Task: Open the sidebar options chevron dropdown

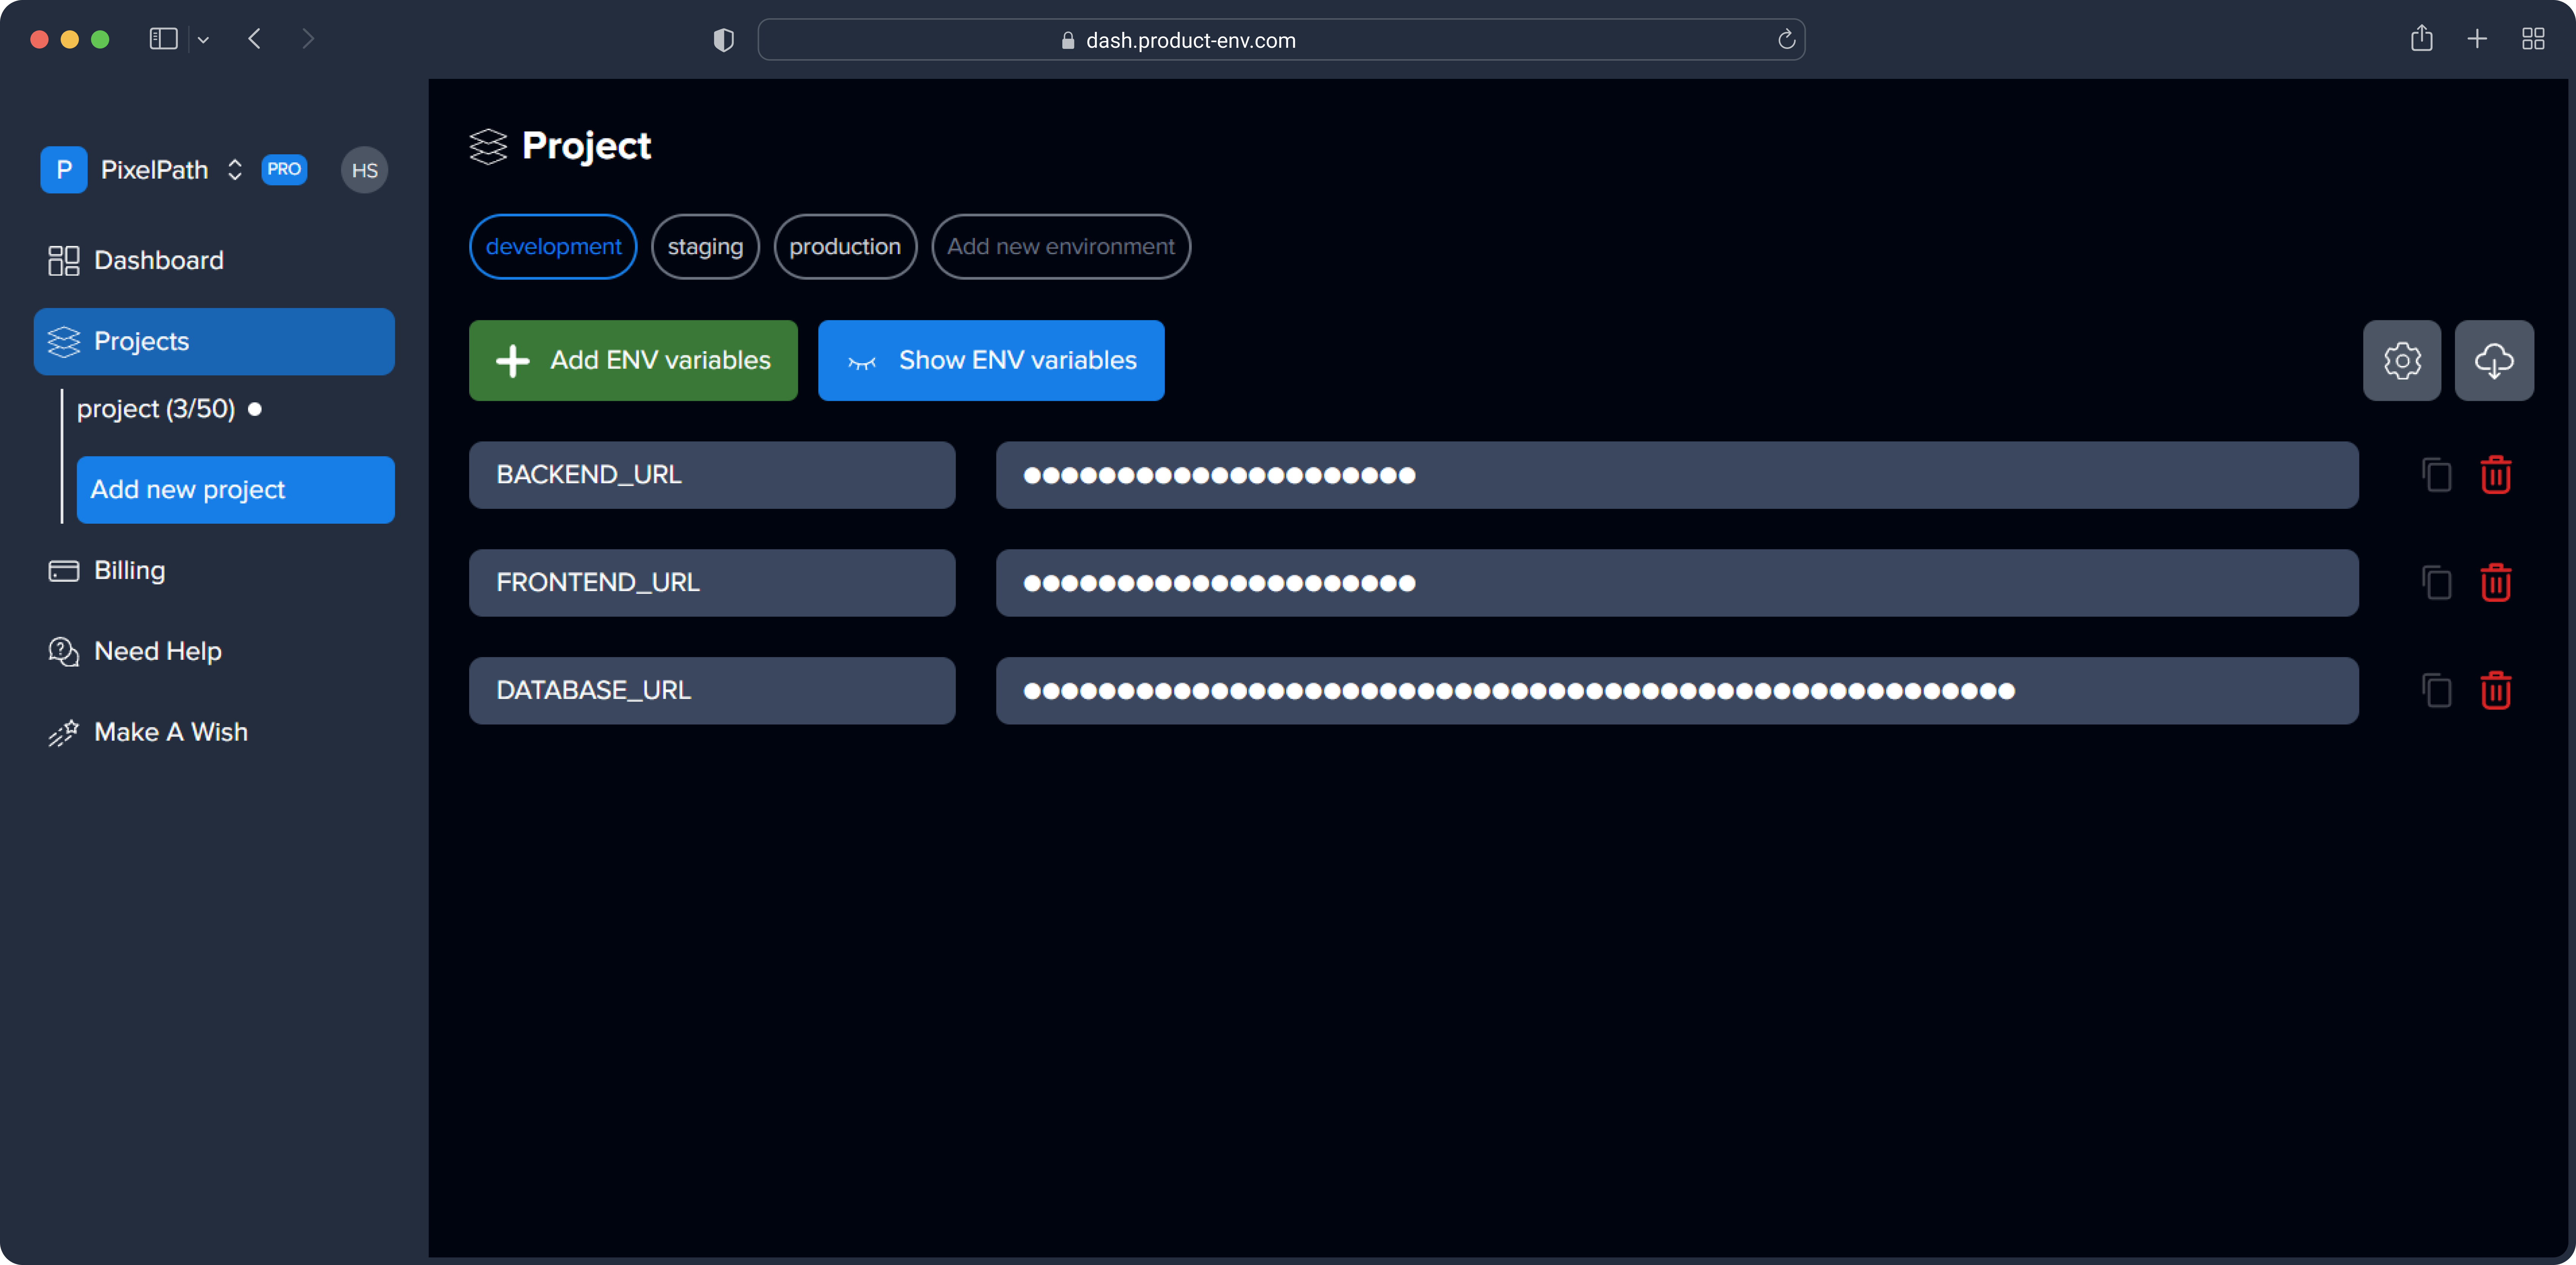Action: pos(203,40)
